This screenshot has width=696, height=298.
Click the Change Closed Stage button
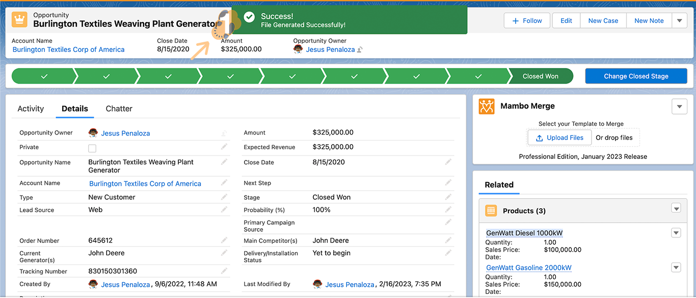coord(636,76)
